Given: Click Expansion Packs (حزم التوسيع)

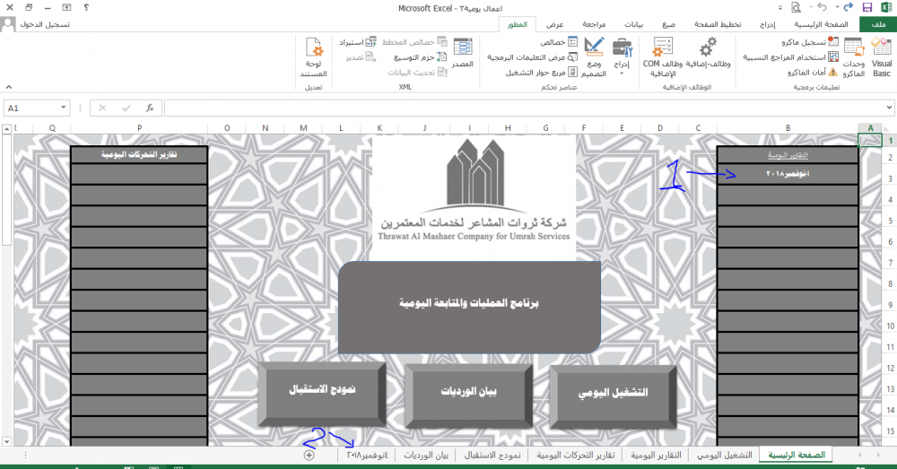Looking at the screenshot, I should pos(420,57).
